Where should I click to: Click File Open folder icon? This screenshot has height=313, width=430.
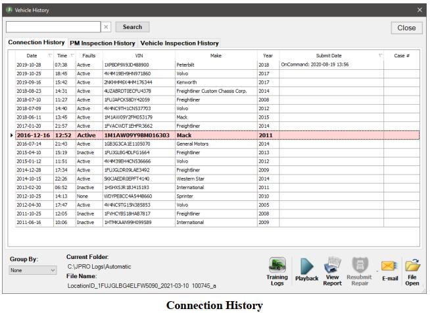[412, 265]
